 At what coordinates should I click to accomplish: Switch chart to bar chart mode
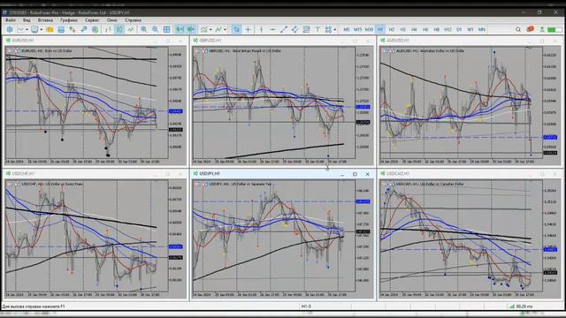pos(108,29)
